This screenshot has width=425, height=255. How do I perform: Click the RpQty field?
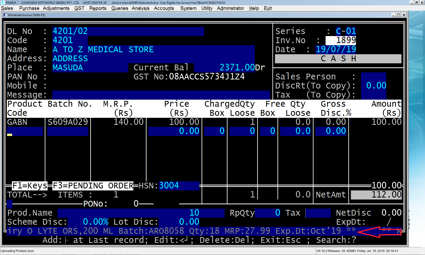coord(267,213)
